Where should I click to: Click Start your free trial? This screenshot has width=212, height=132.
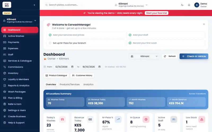(x=157, y=13)
